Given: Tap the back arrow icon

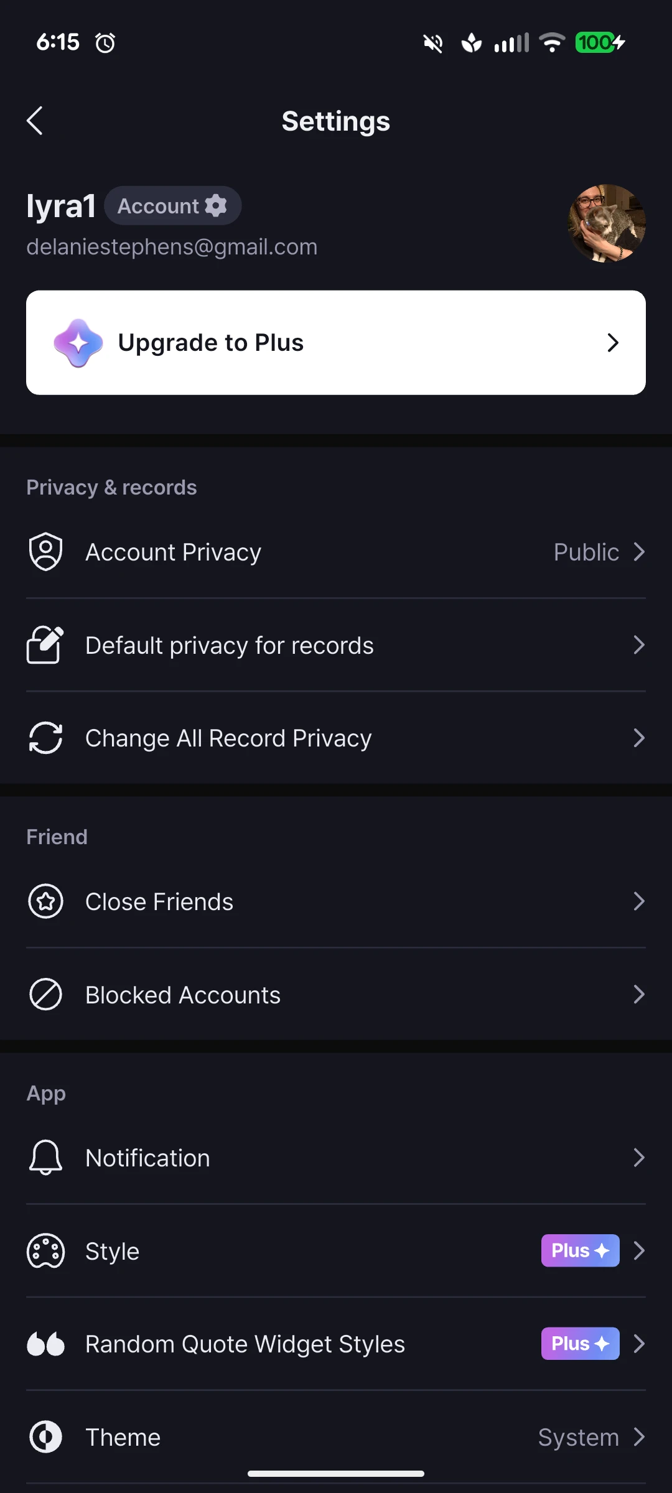Looking at the screenshot, I should [35, 121].
